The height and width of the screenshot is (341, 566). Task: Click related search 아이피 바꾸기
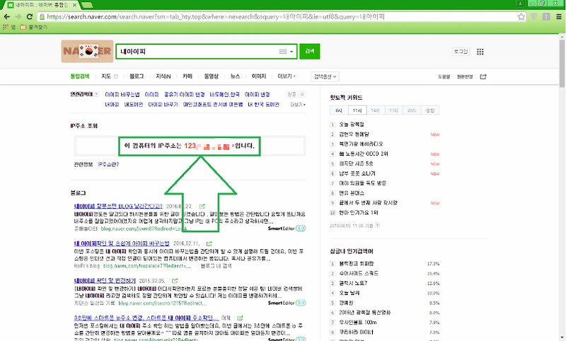[x=163, y=105]
